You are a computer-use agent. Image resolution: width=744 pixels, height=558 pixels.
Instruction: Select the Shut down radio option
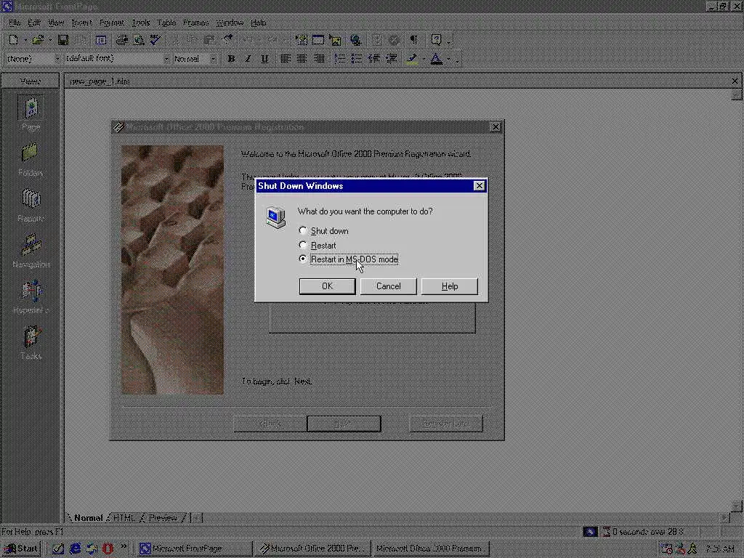[x=325, y=230]
